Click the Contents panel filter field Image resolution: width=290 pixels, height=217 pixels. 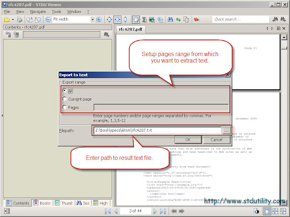click(62, 34)
